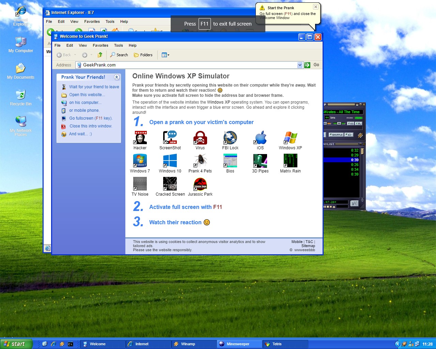The height and width of the screenshot is (349, 436).
Task: Click 'Close this intro window.' link
Action: click(x=91, y=126)
